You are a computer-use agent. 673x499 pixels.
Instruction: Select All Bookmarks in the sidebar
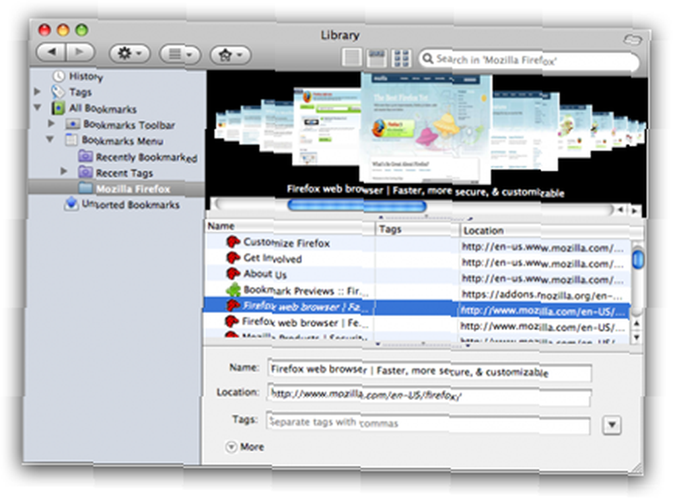(x=102, y=108)
